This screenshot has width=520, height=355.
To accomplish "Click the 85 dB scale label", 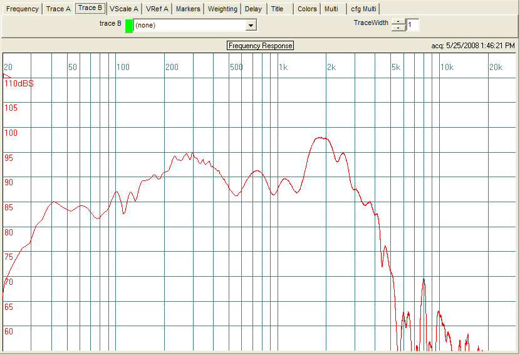I will click(9, 207).
